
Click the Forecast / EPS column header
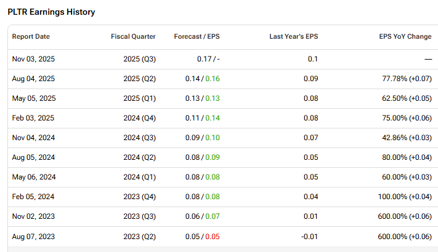click(x=197, y=37)
